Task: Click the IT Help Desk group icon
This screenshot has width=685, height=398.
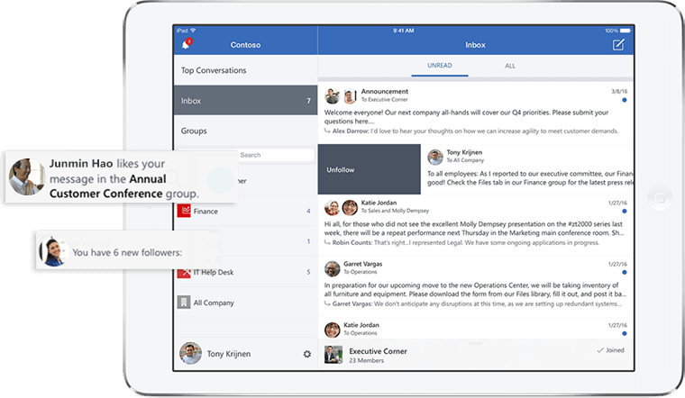Action: point(184,273)
